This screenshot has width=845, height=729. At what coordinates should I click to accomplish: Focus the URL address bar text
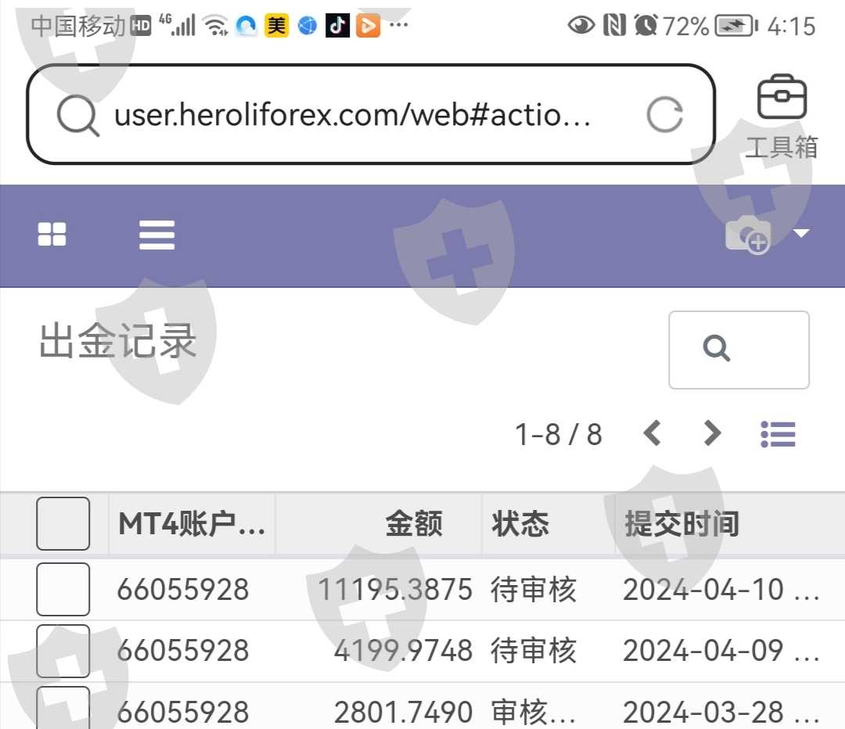pyautogui.click(x=352, y=115)
